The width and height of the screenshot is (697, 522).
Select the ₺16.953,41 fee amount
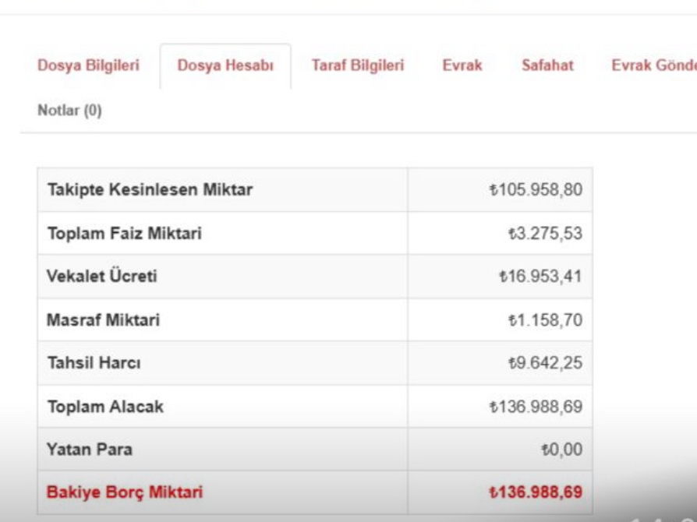click(540, 277)
